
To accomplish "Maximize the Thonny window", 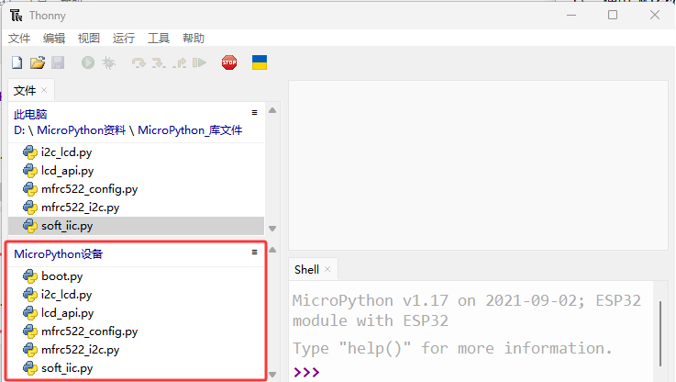I will (x=613, y=15).
